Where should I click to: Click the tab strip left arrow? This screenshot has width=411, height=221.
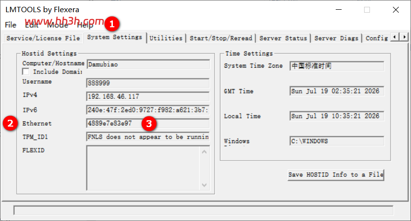[x=395, y=37]
